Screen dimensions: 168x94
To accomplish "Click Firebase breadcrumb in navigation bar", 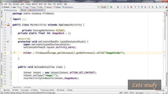I will (x=5, y=7).
